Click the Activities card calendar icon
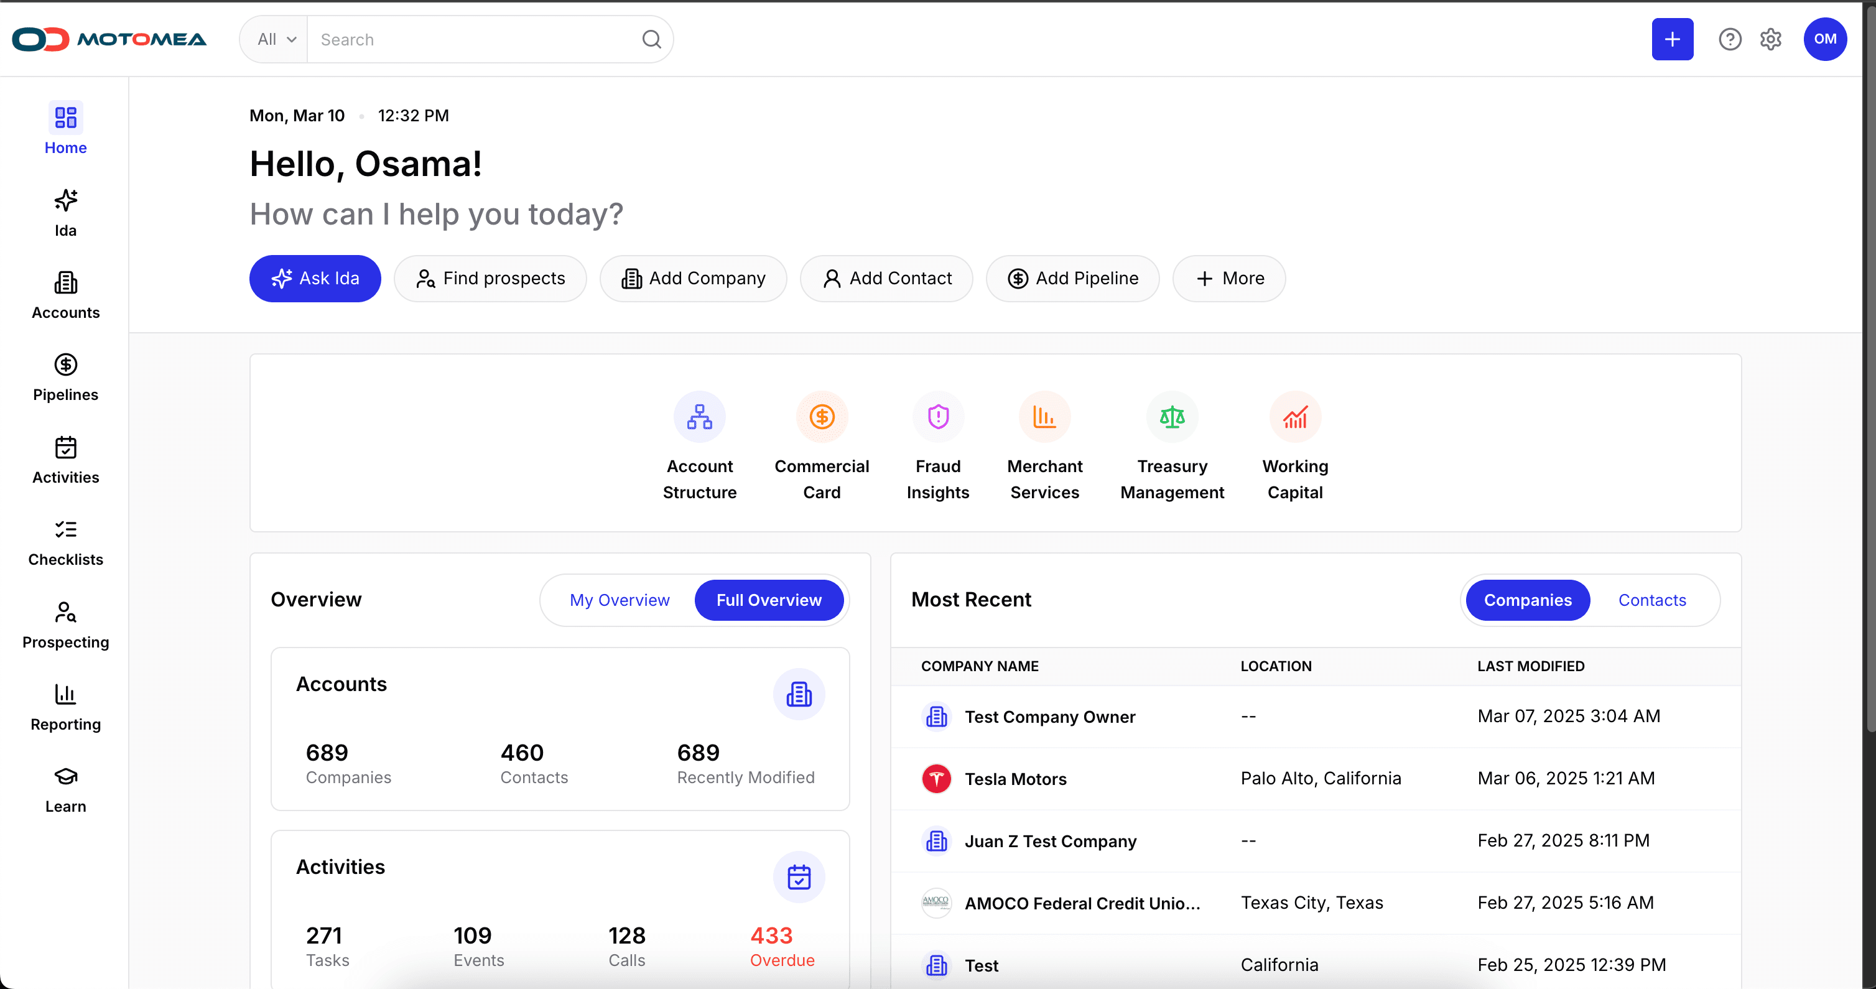1876x989 pixels. click(x=799, y=877)
